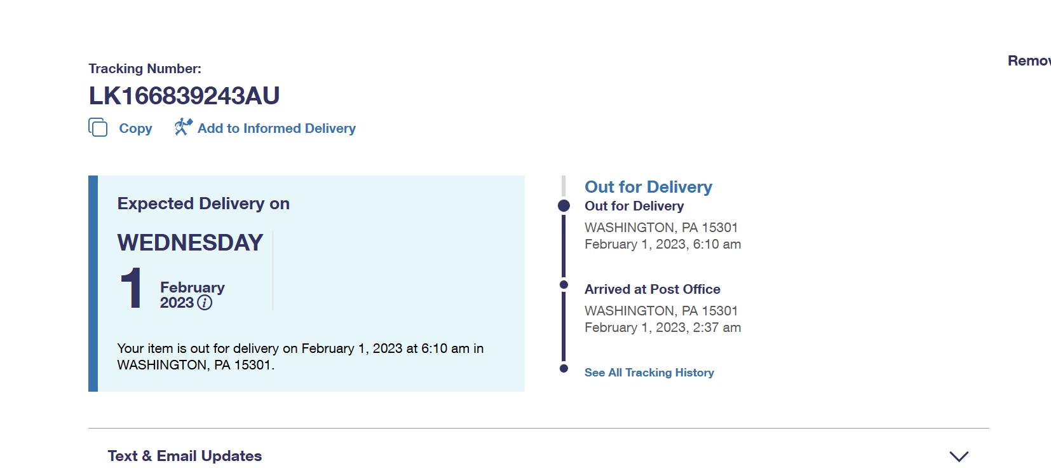The width and height of the screenshot is (1051, 468).
Task: Click the blue Out for Delivery heading
Action: [x=648, y=187]
